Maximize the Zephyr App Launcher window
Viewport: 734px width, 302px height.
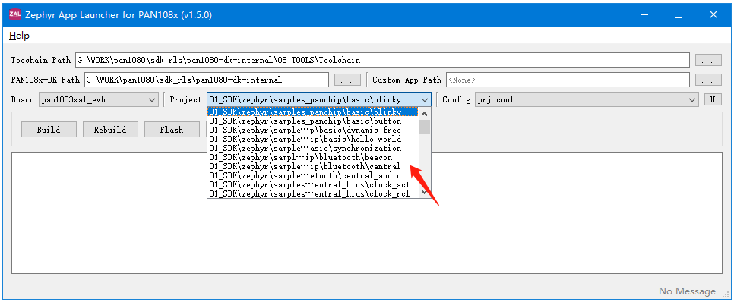[x=679, y=14]
